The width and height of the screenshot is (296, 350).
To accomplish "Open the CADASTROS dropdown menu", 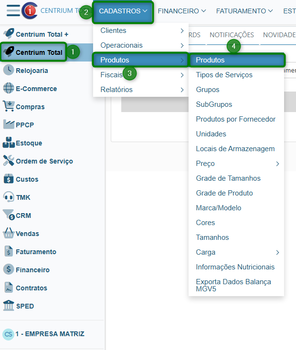I will (123, 11).
